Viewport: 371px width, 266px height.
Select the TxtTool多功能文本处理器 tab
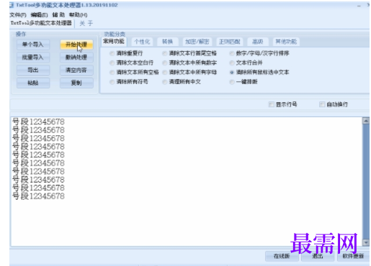pos(41,23)
